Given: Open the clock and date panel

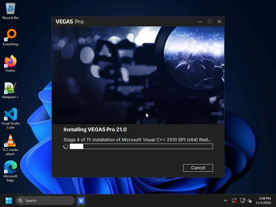Looking at the screenshot, I should pos(263,201).
